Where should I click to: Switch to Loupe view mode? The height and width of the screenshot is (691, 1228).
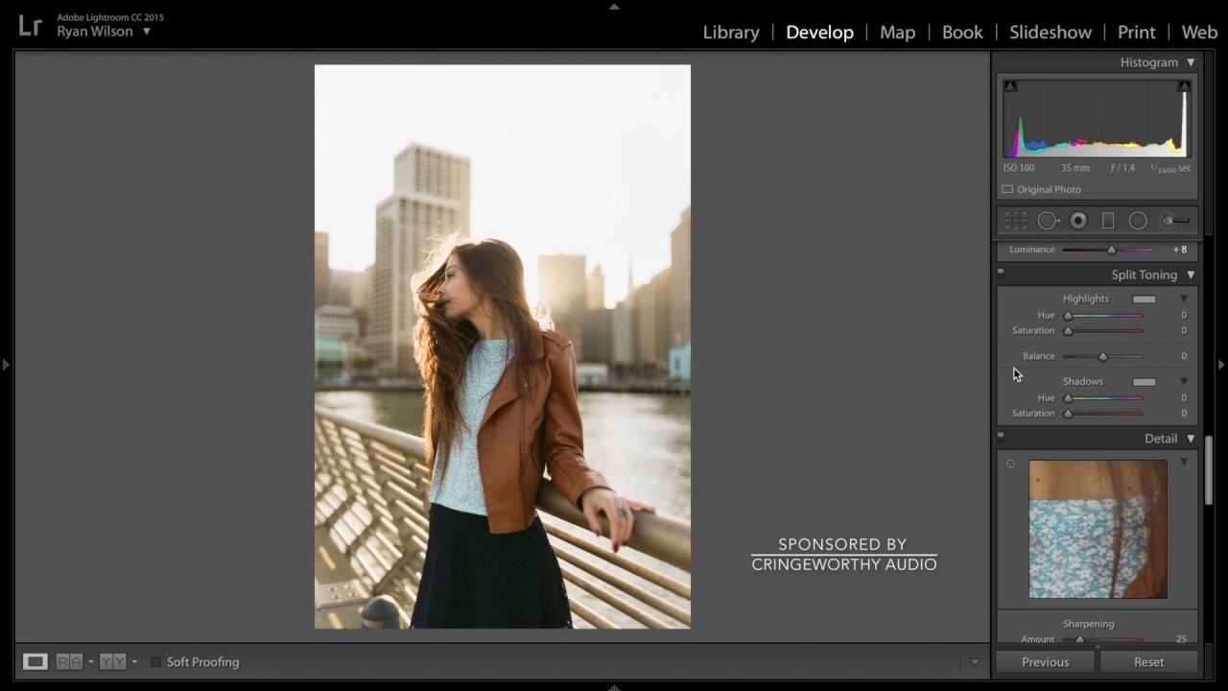[x=35, y=661]
